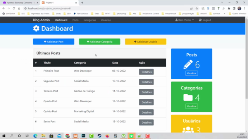Screen dimensions: 248x139
Task: Close the Projeto 4 tab
Action: [76, 3]
